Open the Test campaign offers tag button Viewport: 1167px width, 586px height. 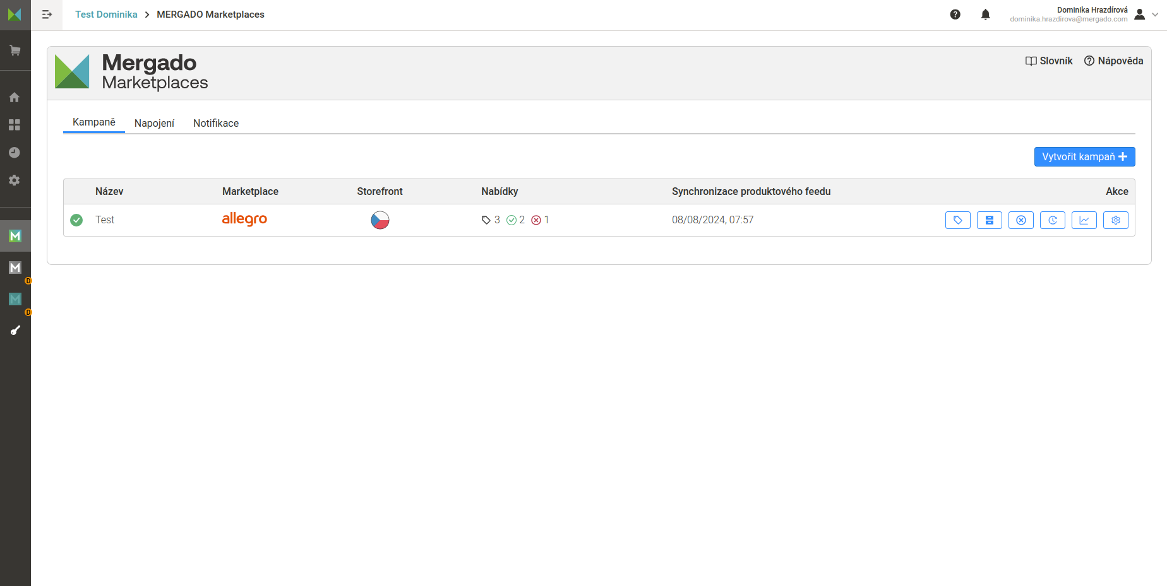pyautogui.click(x=958, y=220)
